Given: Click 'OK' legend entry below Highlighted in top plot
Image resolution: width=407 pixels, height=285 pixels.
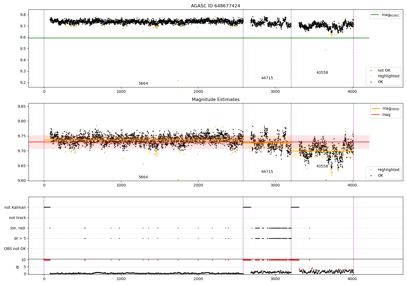Looking at the screenshot, I should point(380,82).
